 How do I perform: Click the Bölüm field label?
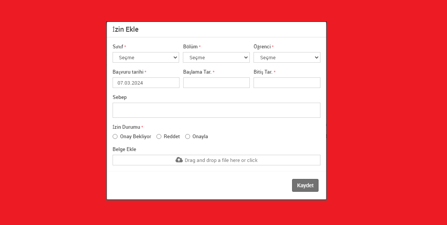point(190,47)
